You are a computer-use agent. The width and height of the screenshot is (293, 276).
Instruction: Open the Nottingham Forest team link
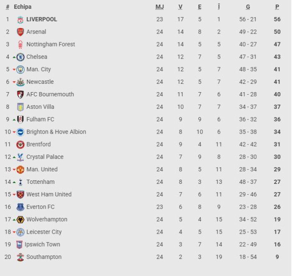point(51,44)
